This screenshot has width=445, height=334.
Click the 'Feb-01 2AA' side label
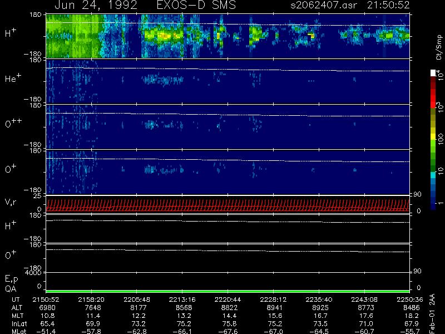coord(432,313)
